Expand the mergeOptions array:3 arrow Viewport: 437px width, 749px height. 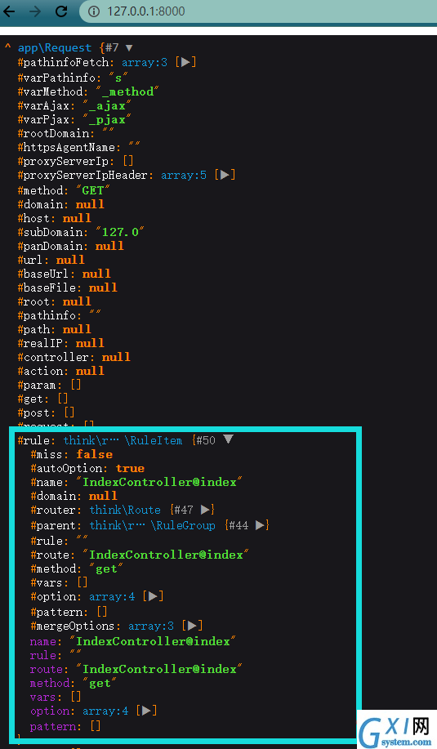coord(192,626)
